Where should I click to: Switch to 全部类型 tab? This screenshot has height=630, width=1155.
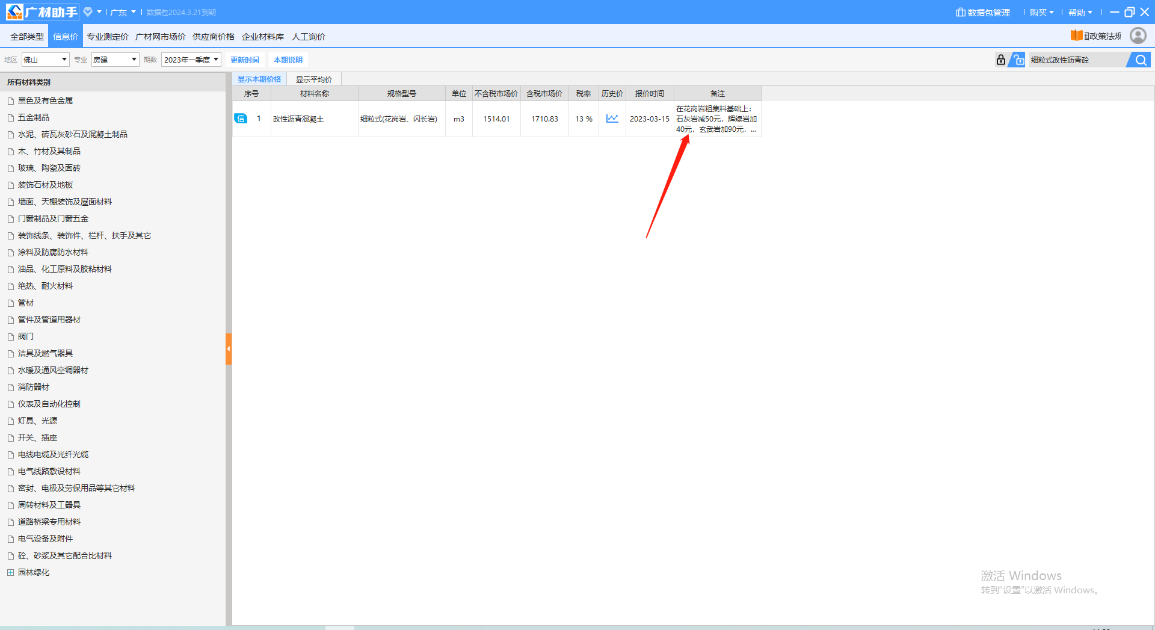[26, 37]
